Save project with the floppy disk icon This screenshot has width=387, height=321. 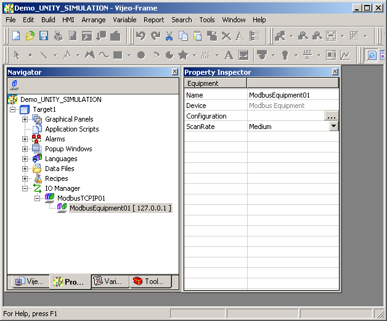(x=44, y=36)
